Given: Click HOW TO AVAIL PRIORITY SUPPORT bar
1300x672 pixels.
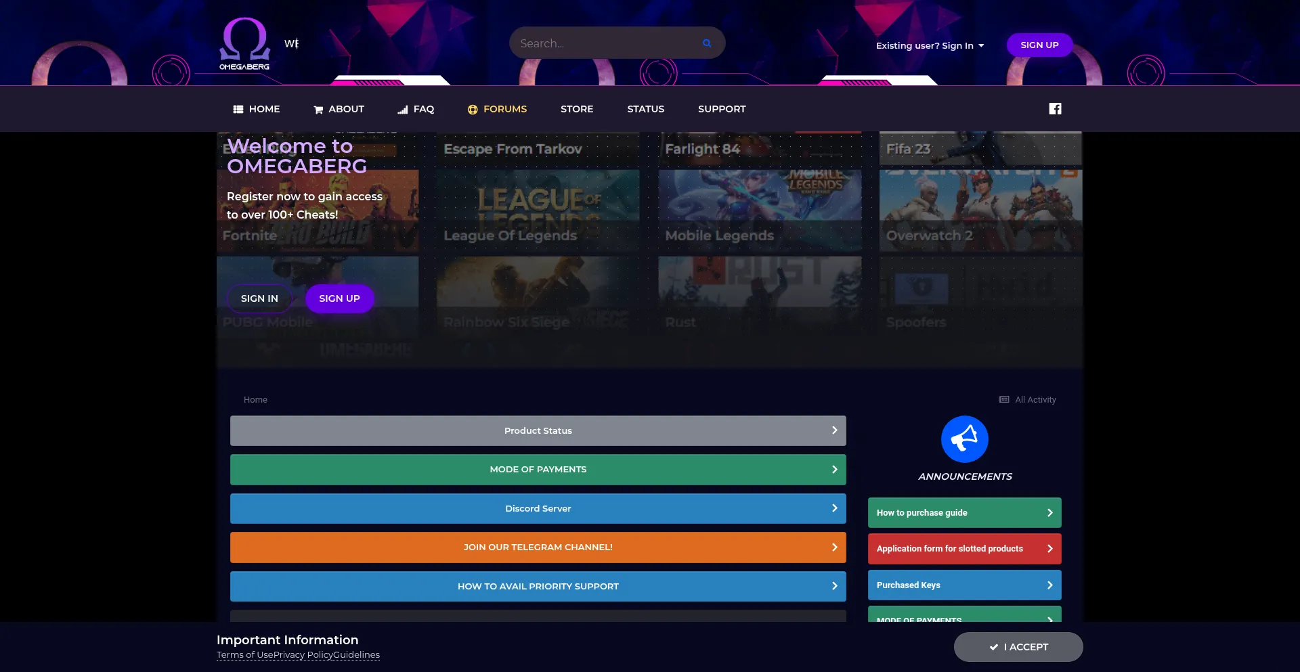Looking at the screenshot, I should point(538,586).
